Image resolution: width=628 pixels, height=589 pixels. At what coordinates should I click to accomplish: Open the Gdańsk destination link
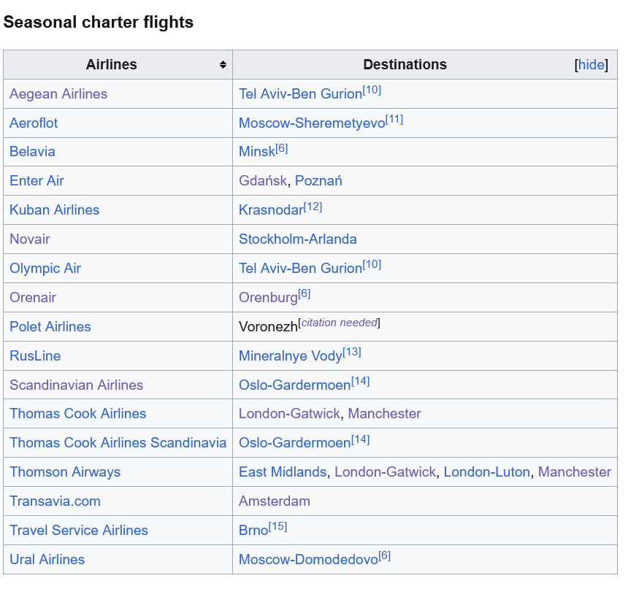pos(263,181)
